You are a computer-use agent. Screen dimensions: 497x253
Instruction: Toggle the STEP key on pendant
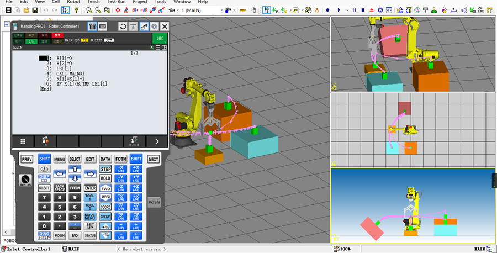105,169
